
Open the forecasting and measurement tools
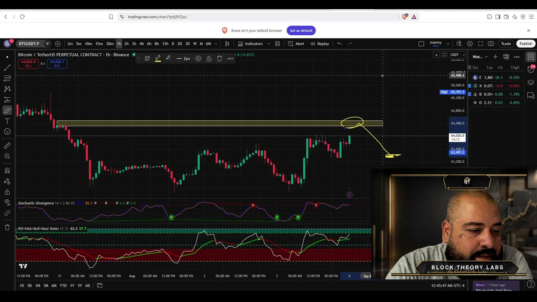coord(7,100)
